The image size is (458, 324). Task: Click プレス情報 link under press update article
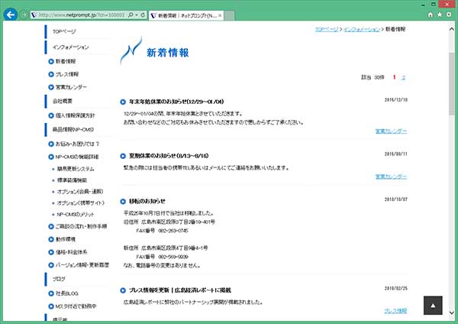click(x=395, y=310)
